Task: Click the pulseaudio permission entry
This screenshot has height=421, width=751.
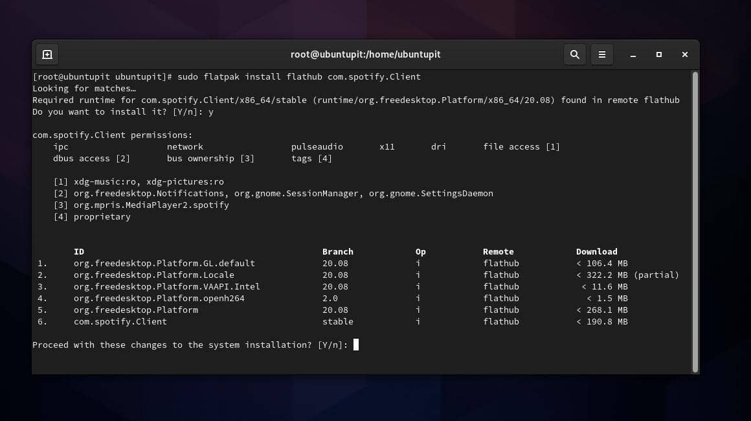Action: (x=317, y=146)
